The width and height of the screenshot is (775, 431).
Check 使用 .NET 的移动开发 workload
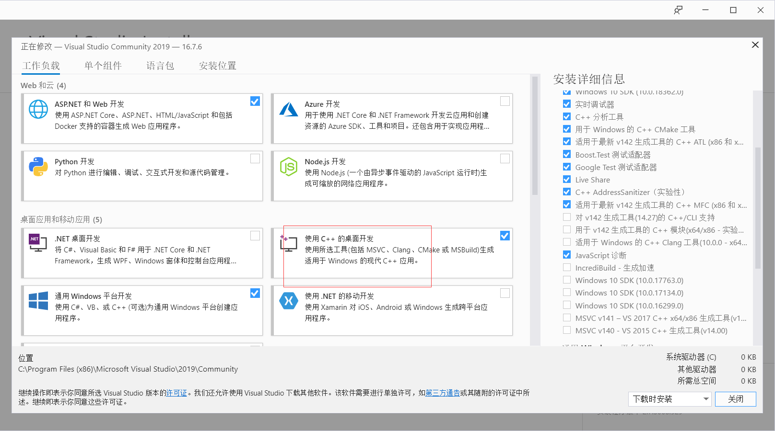pos(505,293)
